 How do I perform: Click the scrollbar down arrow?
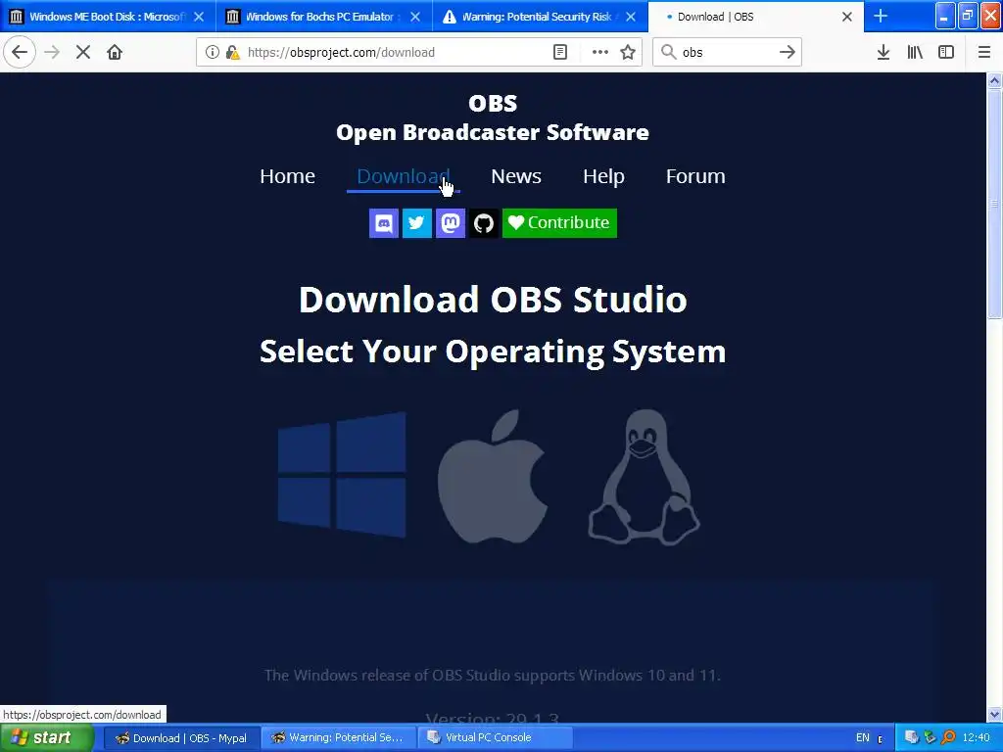click(994, 714)
